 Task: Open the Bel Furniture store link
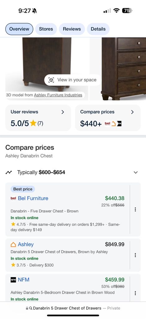(x=33, y=198)
